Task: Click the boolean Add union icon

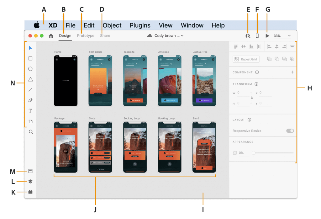Action: pyautogui.click(x=269, y=59)
